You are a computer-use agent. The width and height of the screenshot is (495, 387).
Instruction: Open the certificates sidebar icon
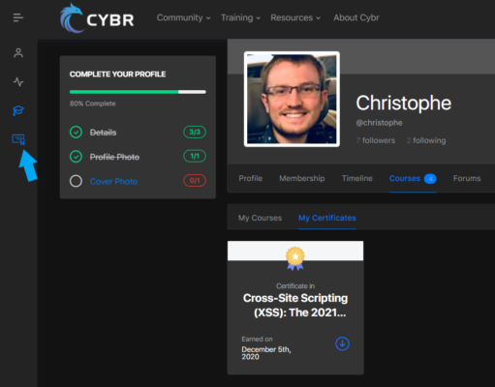(18, 139)
